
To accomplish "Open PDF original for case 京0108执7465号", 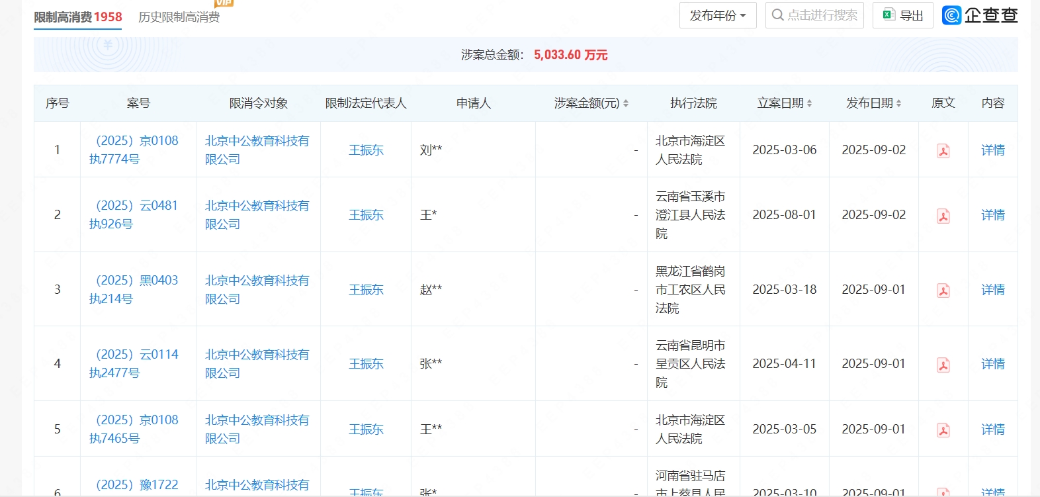I will point(943,430).
